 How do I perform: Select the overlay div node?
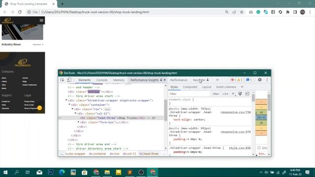[90, 92]
